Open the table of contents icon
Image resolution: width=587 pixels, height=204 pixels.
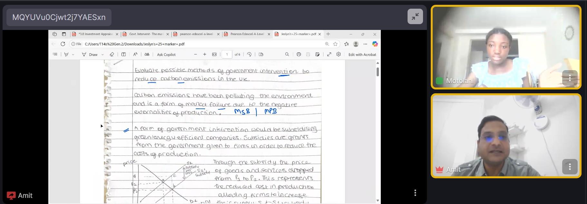coord(55,54)
